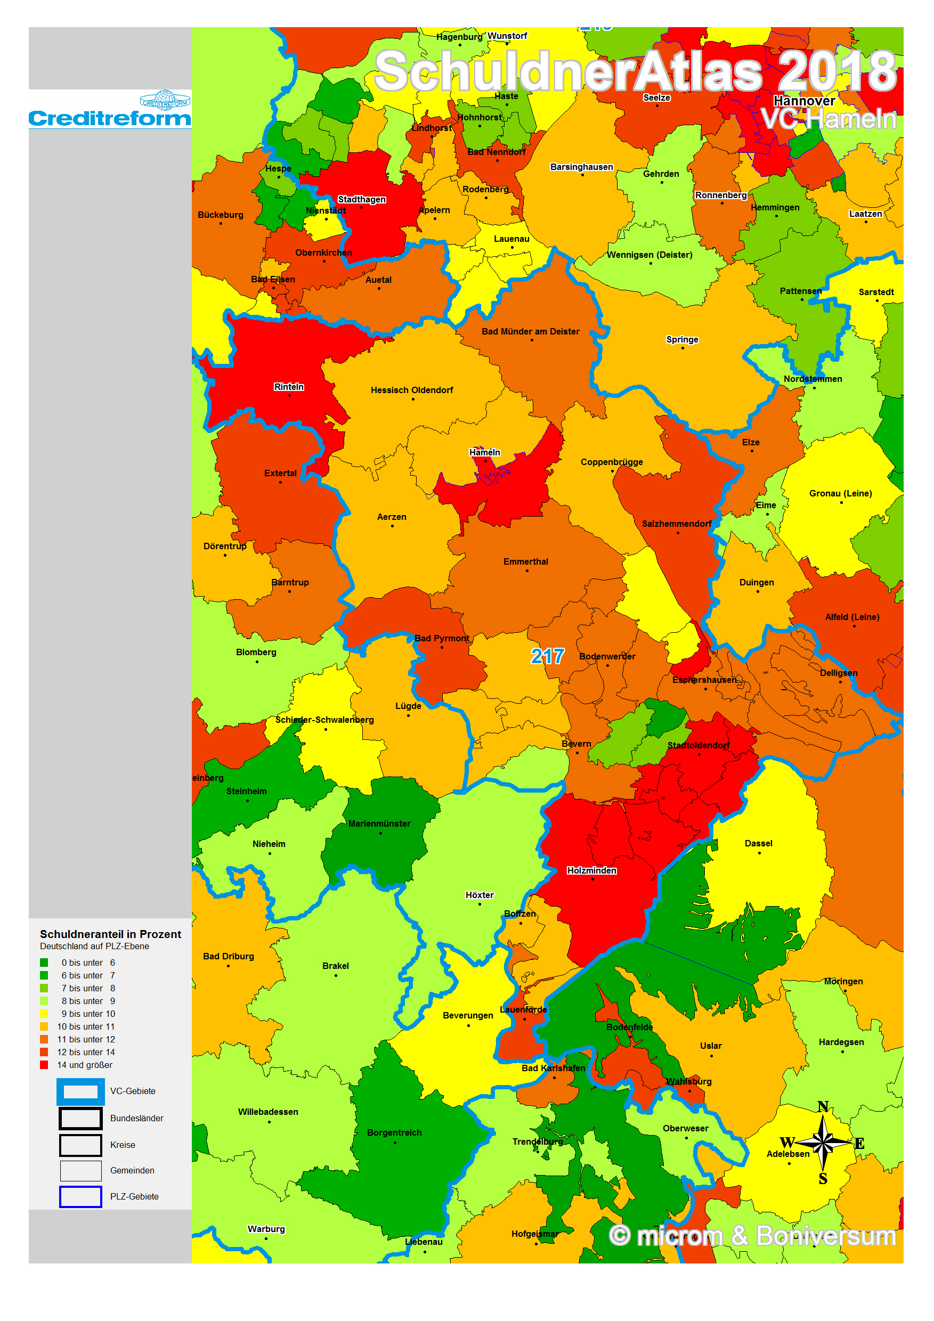
Task: Click the '8 bis unter 9' swatch
Action: coord(44,1001)
